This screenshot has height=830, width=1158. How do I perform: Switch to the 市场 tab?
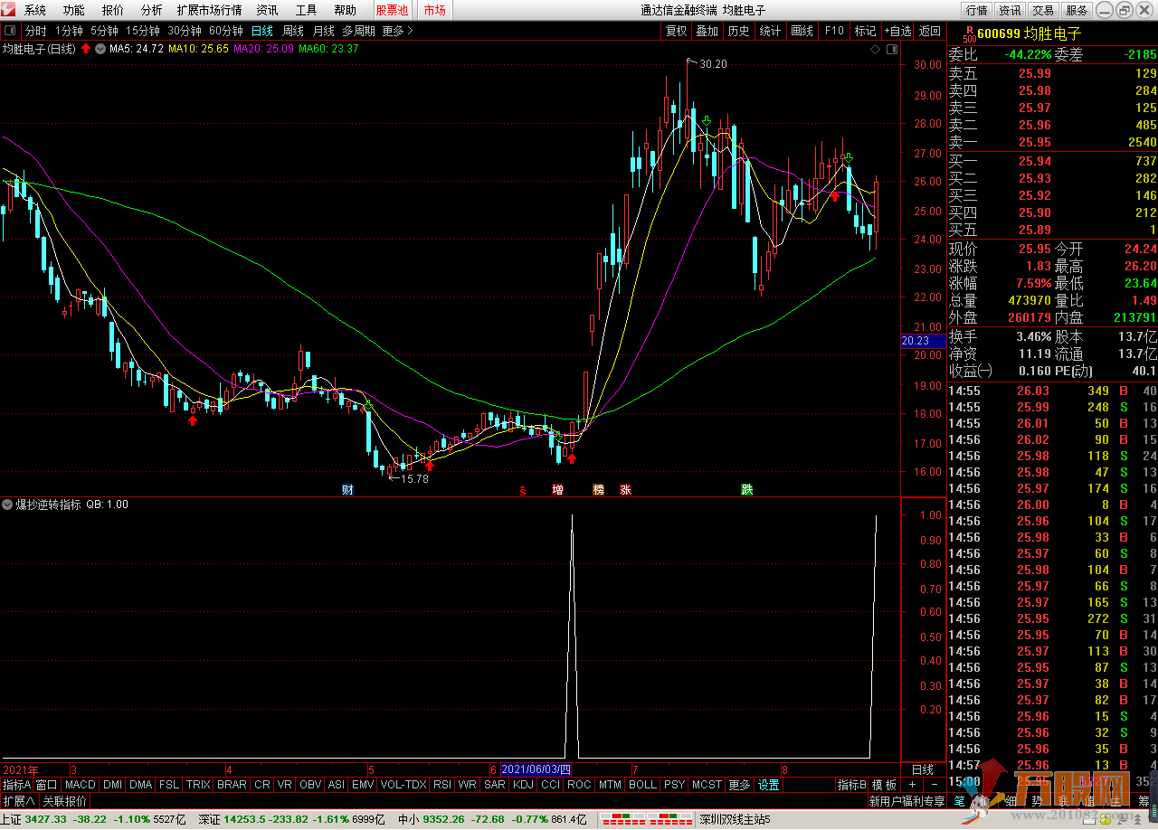pos(434,11)
